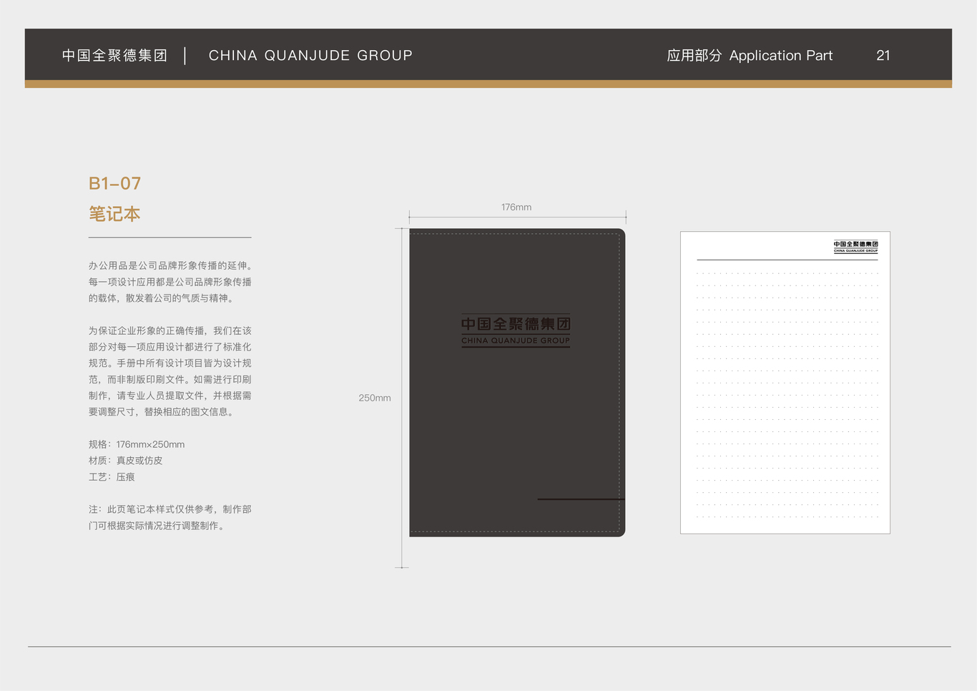This screenshot has height=691, width=977.
Task: Click the header text CHINA QUANJUDE GROUP
Action: click(310, 55)
